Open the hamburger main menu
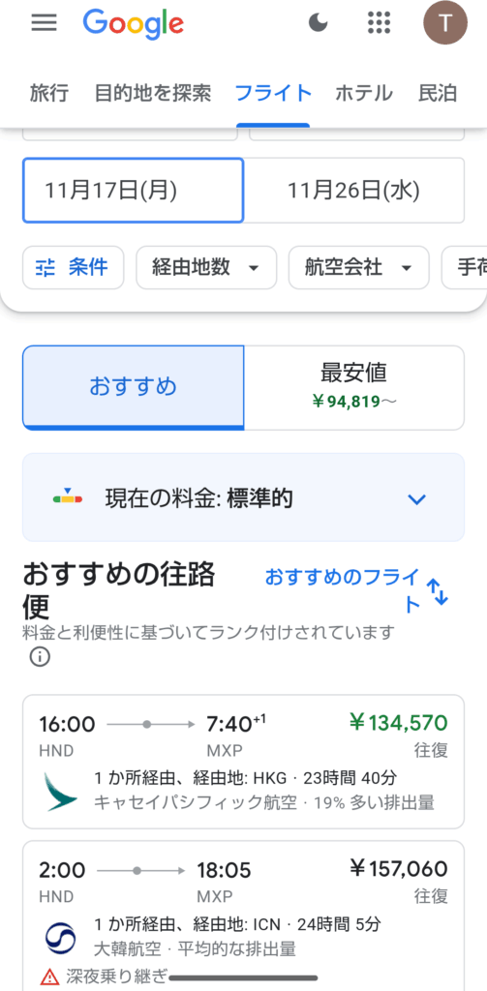 pyautogui.click(x=44, y=23)
